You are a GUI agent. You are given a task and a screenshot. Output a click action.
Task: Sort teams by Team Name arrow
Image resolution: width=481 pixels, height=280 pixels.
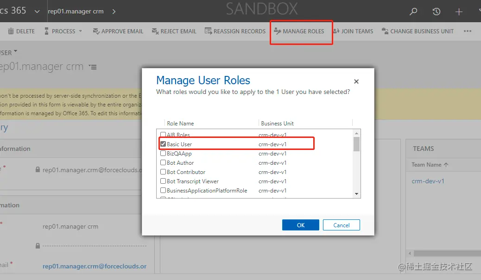(x=446, y=165)
